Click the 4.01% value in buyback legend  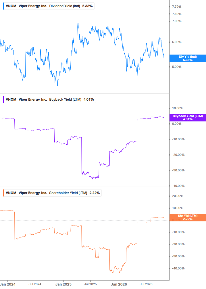coord(89,99)
